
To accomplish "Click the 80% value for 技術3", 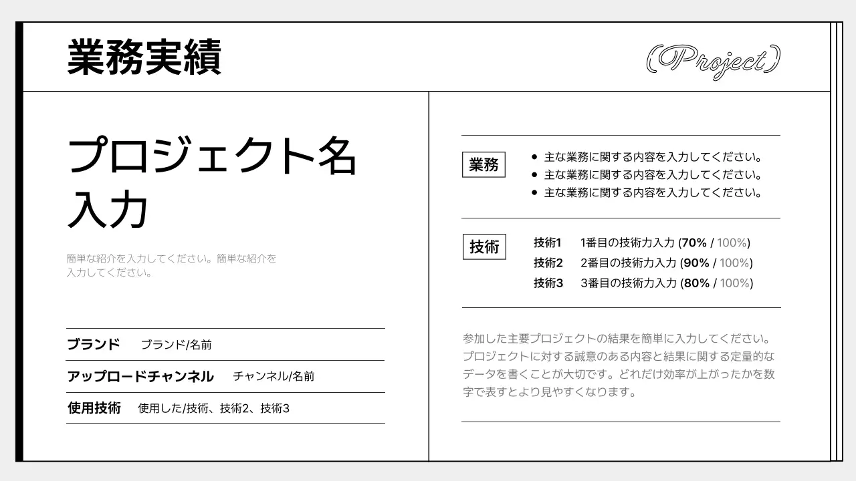I will 695,283.
